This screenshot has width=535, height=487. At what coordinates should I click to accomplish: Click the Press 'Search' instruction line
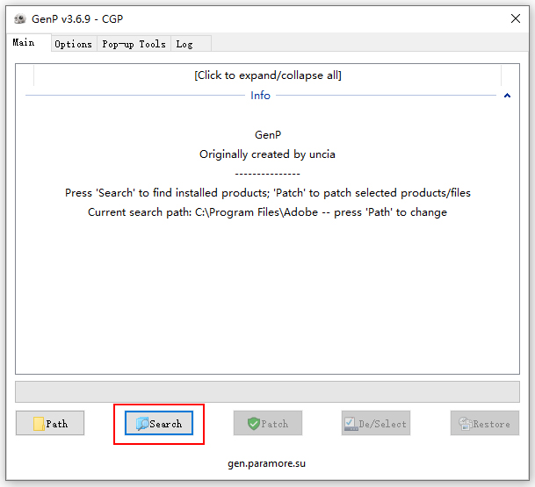coord(267,193)
